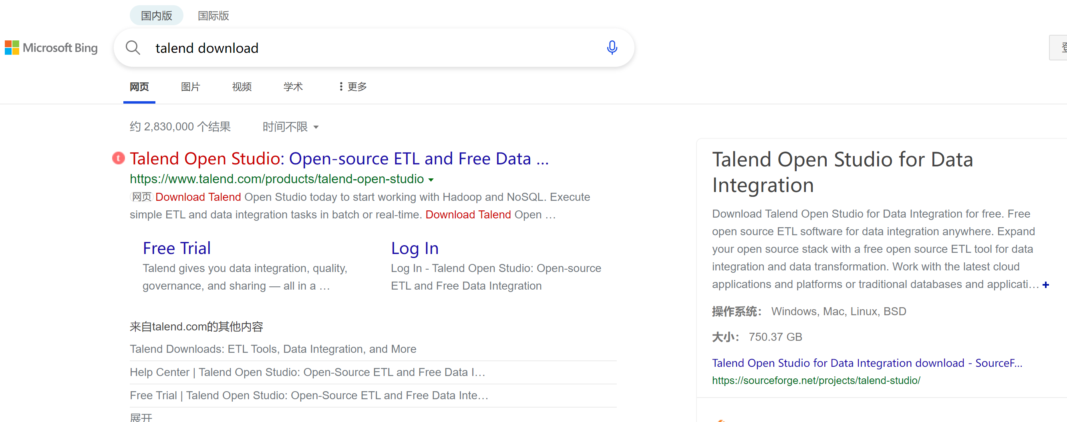Activate voice search microphone icon
Viewport: 1067px width, 422px height.
(x=612, y=48)
